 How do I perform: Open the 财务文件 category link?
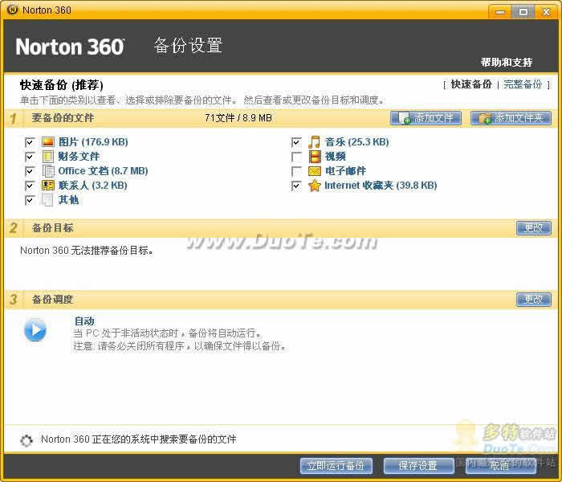79,157
